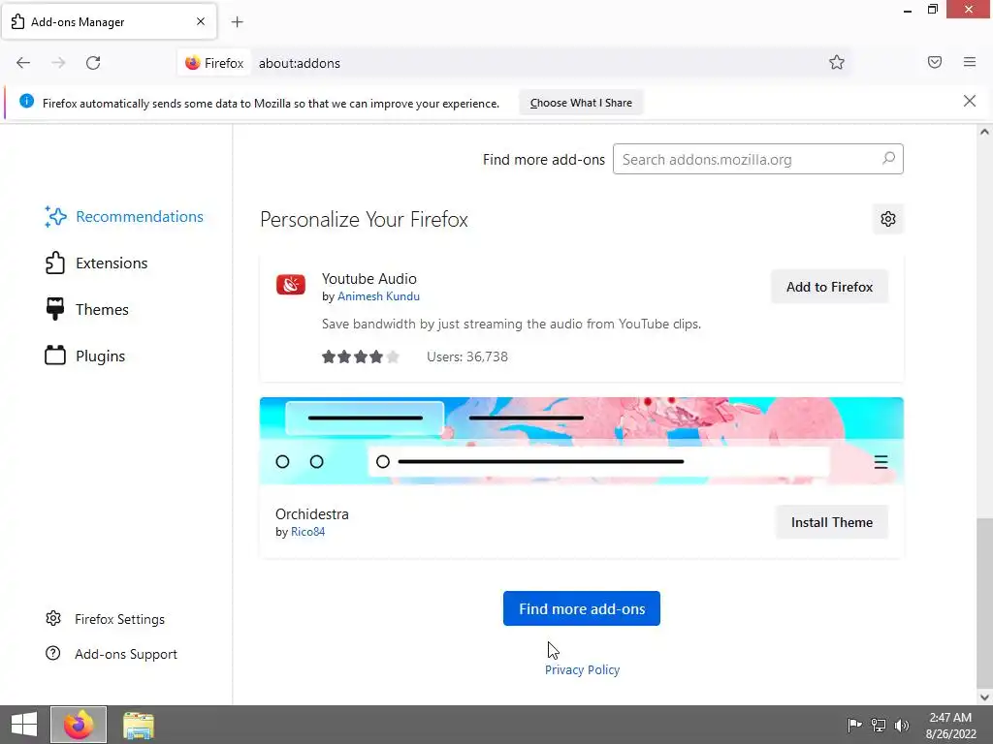Open the Windows Start menu
993x744 pixels.
point(24,725)
